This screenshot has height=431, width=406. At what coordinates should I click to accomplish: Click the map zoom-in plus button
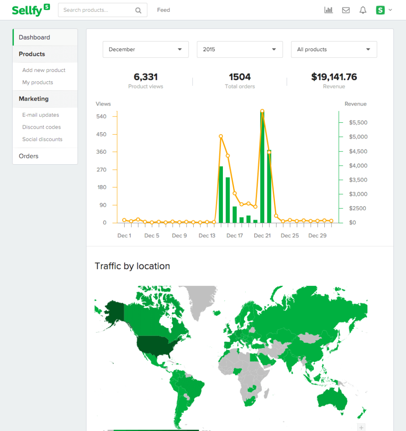(x=361, y=427)
